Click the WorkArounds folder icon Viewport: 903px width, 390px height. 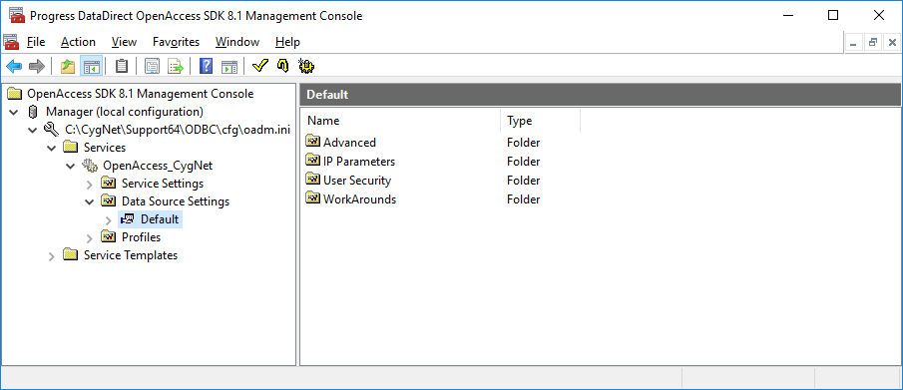[x=312, y=198]
